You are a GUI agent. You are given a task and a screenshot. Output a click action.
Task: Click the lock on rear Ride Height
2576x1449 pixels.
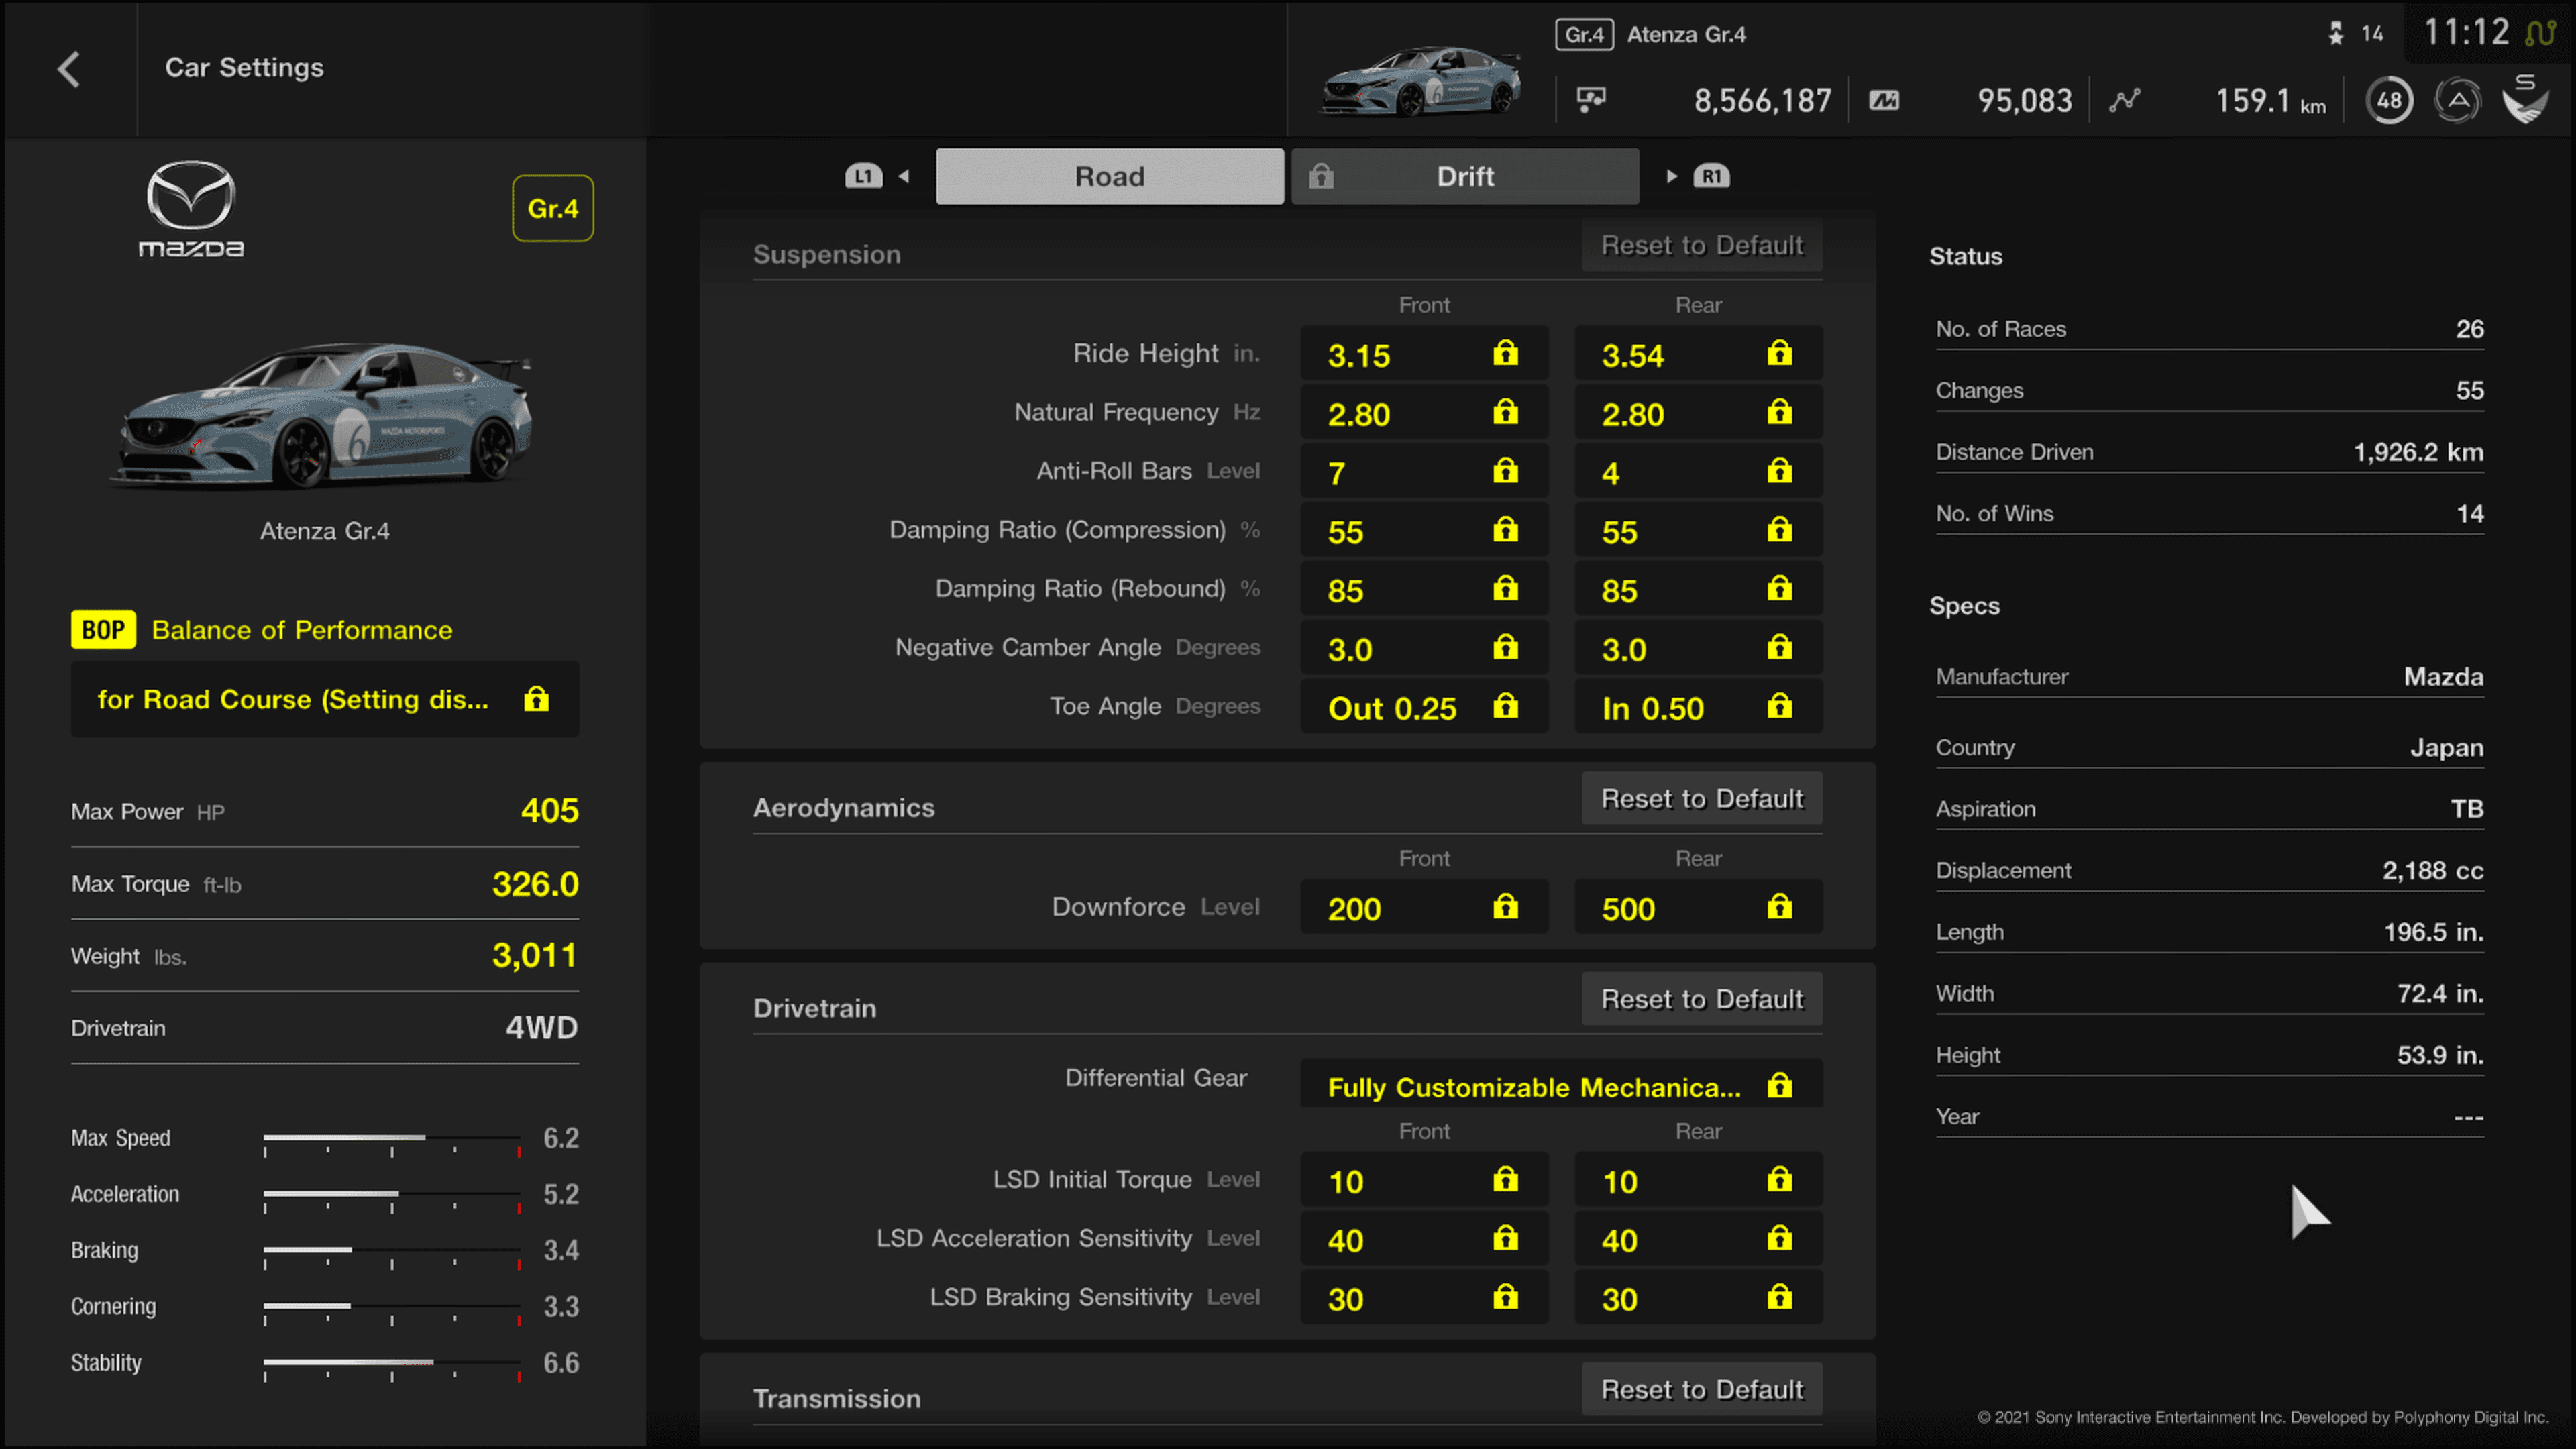[x=1779, y=353]
